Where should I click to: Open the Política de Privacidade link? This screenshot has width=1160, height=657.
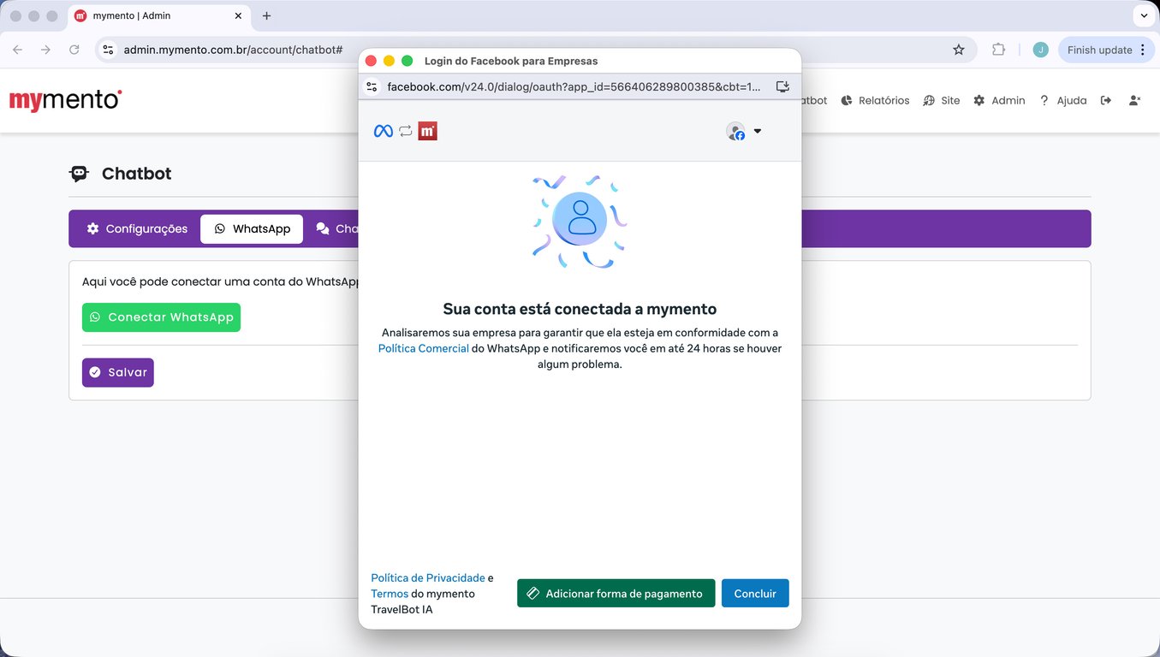pyautogui.click(x=428, y=578)
